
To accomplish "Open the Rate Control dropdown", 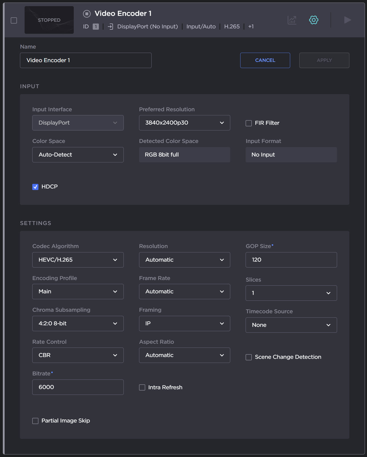I will tap(78, 355).
